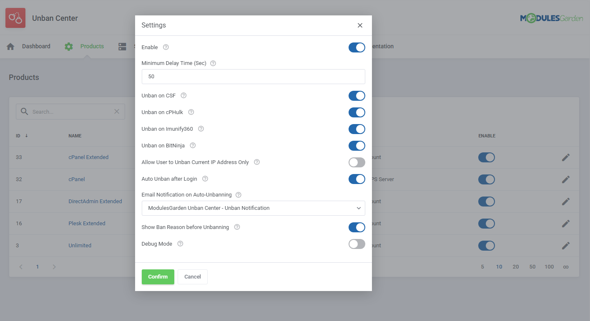This screenshot has width=590, height=321.
Task: Select page 1 in pagination
Action: click(x=38, y=267)
